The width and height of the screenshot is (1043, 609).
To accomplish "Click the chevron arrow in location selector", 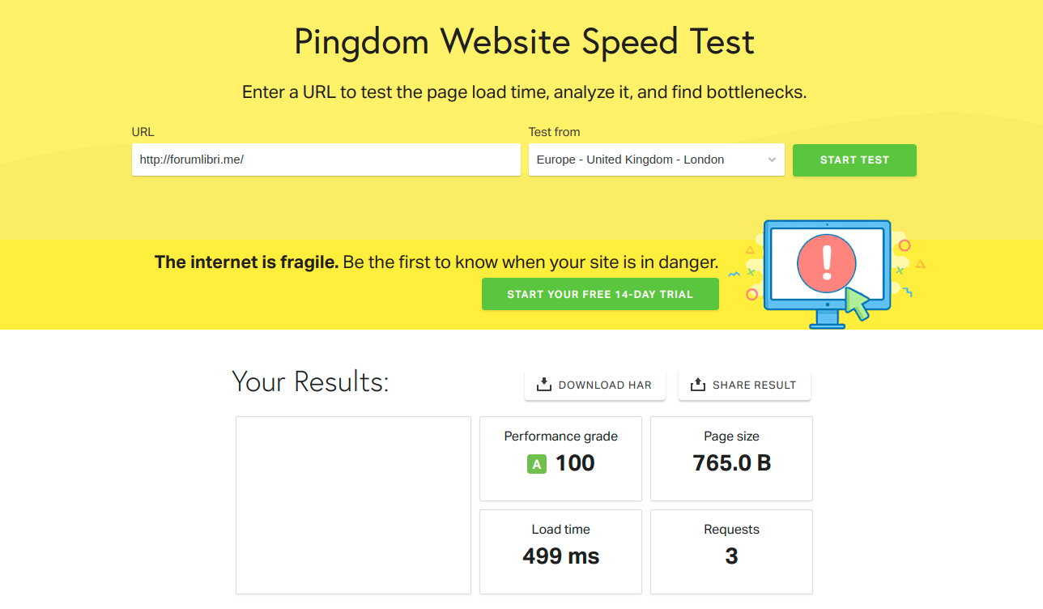I will pos(772,160).
